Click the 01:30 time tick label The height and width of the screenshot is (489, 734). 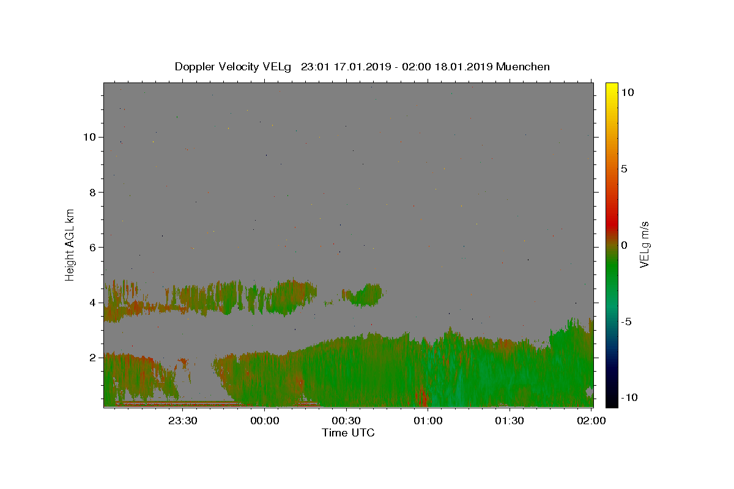(x=509, y=421)
